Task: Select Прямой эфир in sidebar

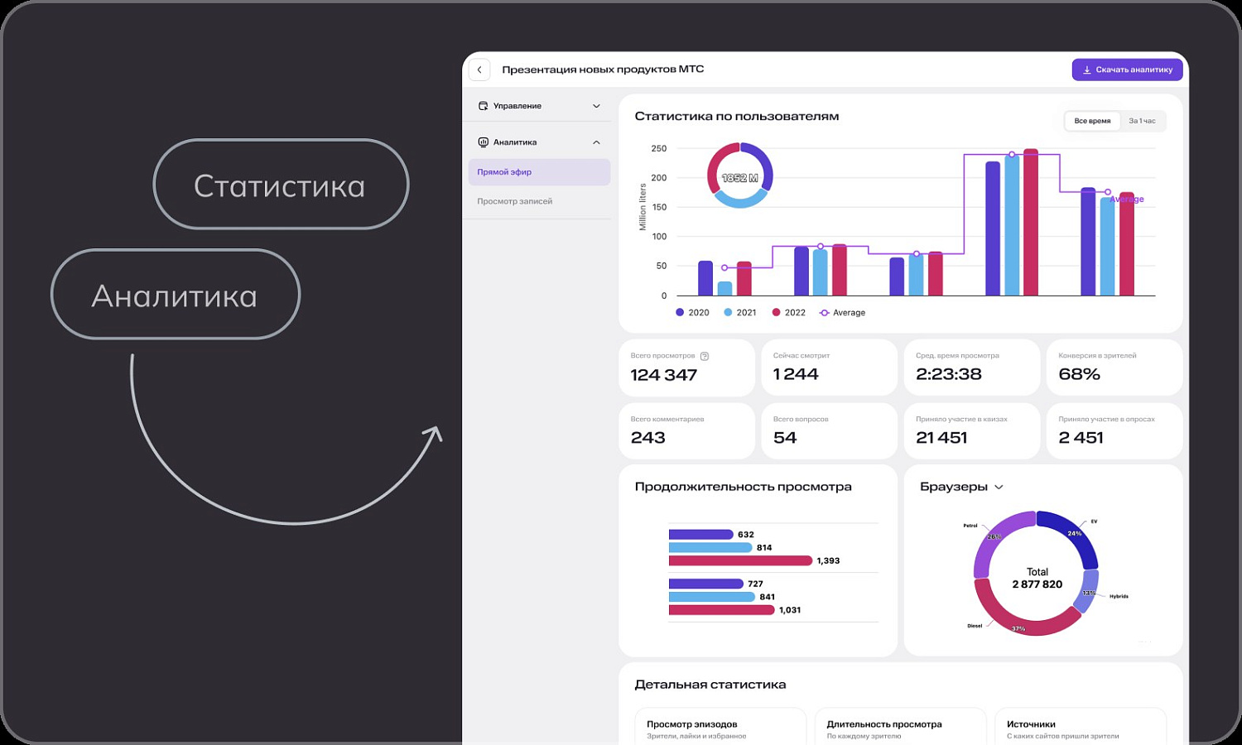Action: click(539, 172)
